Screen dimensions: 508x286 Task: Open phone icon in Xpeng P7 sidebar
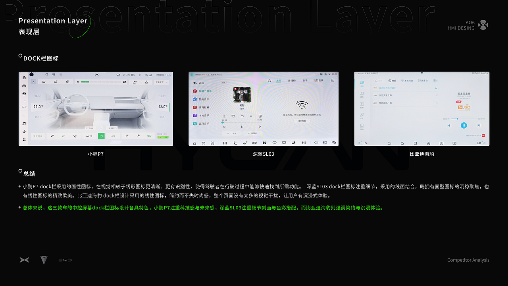(24, 131)
